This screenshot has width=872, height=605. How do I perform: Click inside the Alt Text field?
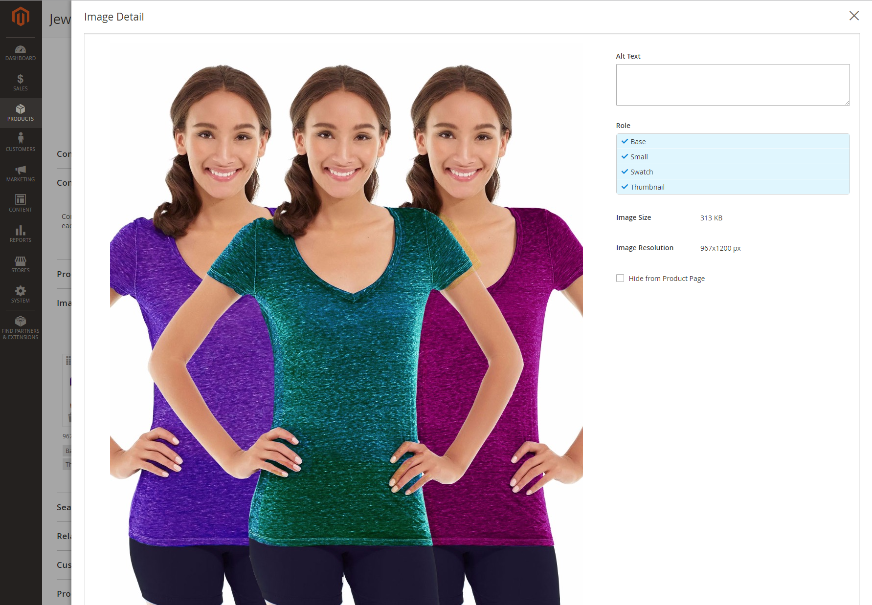tap(733, 85)
